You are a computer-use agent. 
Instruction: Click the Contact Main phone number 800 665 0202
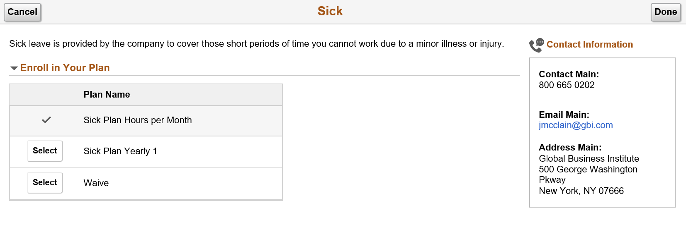pos(567,85)
